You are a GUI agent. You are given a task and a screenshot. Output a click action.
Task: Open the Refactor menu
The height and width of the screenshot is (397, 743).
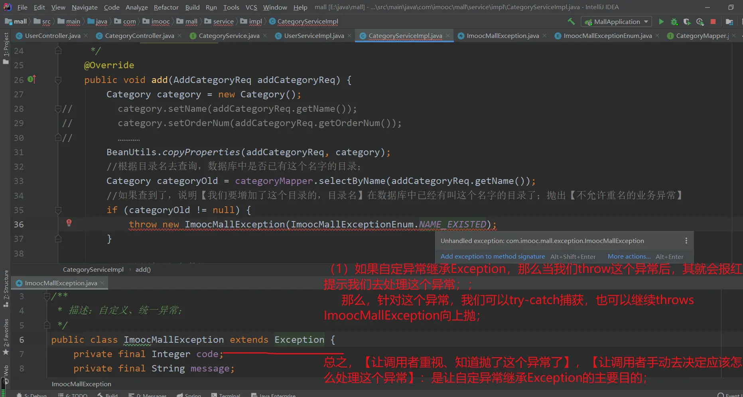166,7
